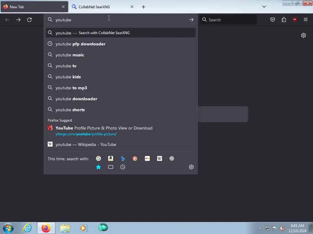Click the Go arrow in address bar
The width and height of the screenshot is (313, 234).
(x=191, y=20)
